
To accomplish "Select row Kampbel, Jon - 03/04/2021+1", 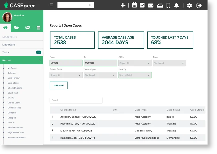I will coord(127,138).
